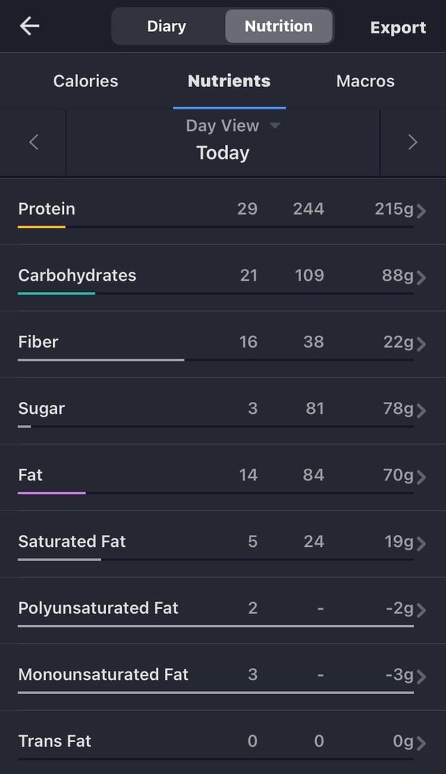Screen dimensions: 446x774
Task: Switch to the Diary segment
Action: [x=167, y=26]
